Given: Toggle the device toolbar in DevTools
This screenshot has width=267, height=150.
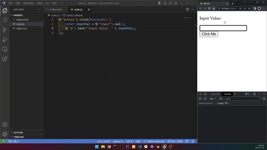Looking at the screenshot, I should (x=205, y=94).
